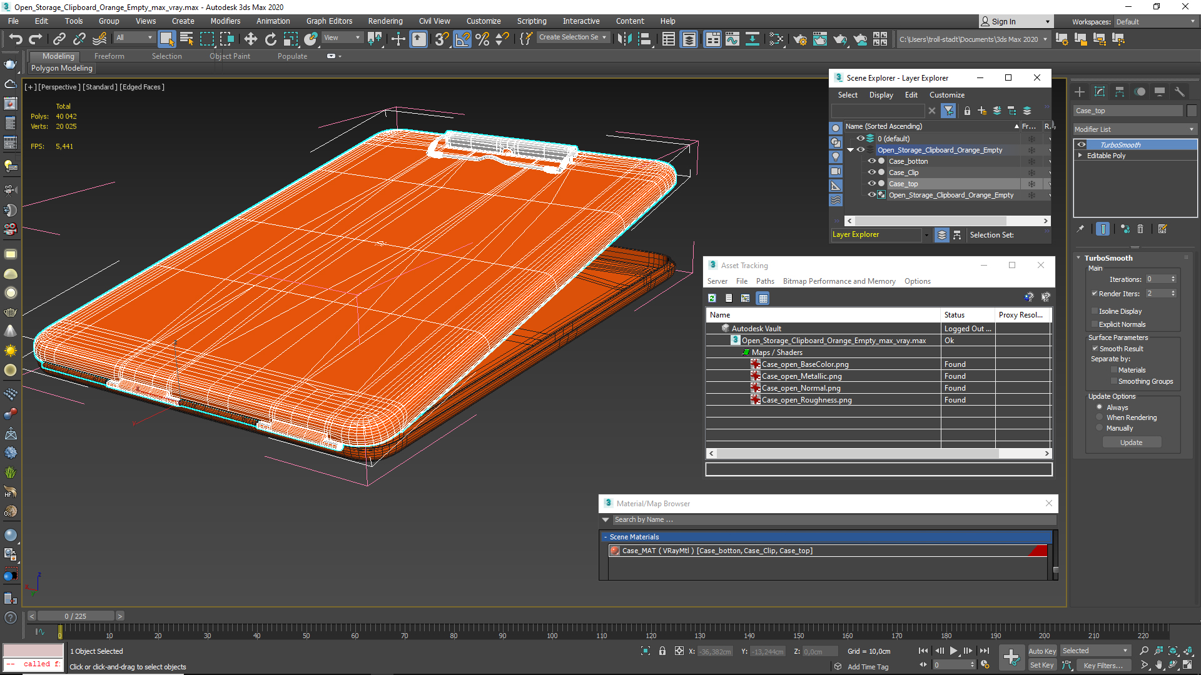
Task: Open the Rendering menu
Action: point(385,21)
